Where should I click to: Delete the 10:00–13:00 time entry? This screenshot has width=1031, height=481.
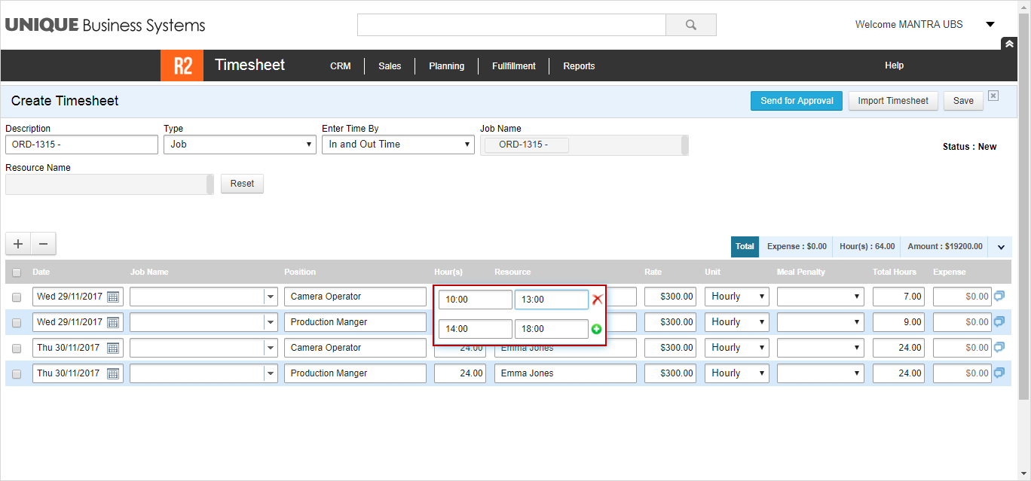point(597,300)
